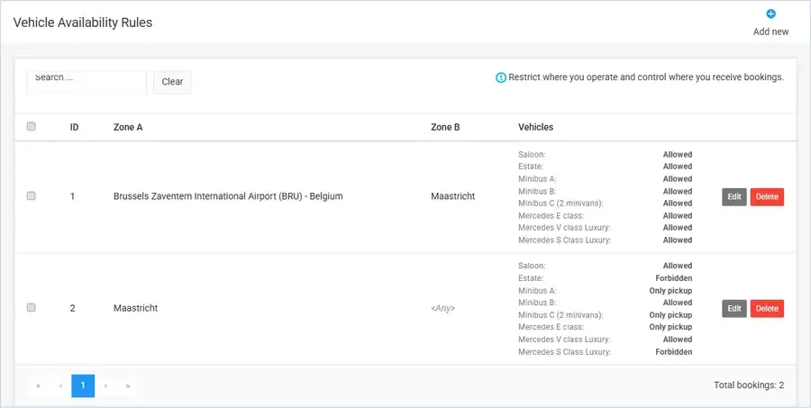The height and width of the screenshot is (408, 811).
Task: Edit the Brussels Airport to Maastricht rule
Action: tap(734, 196)
